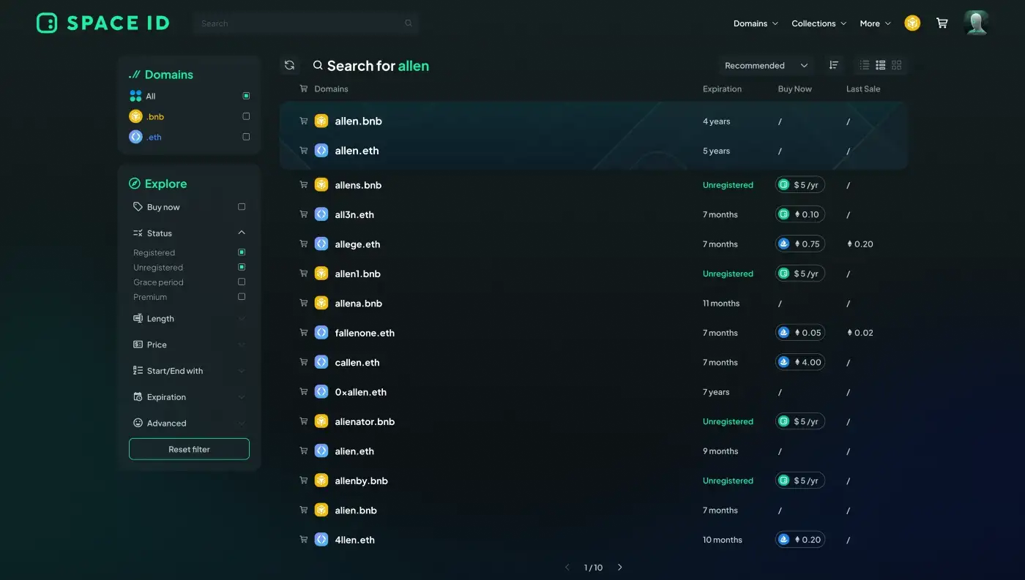The image size is (1025, 580).
Task: Add 4llen.eth to cart
Action: click(303, 539)
